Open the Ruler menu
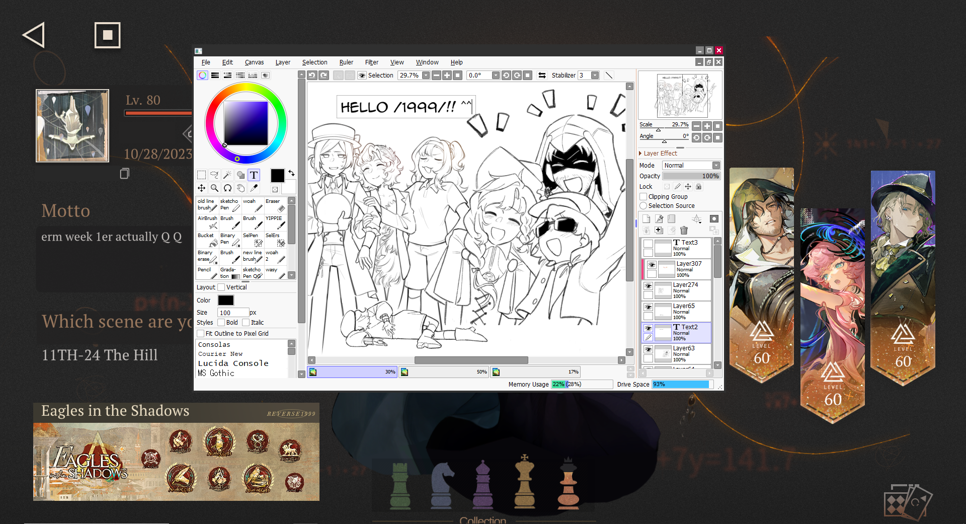Image resolution: width=966 pixels, height=524 pixels. tap(346, 62)
